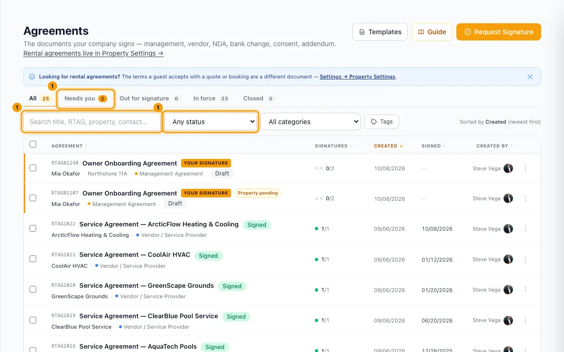The height and width of the screenshot is (352, 564).
Task: Dismiss the rental agreements info banner
Action: coord(530,77)
